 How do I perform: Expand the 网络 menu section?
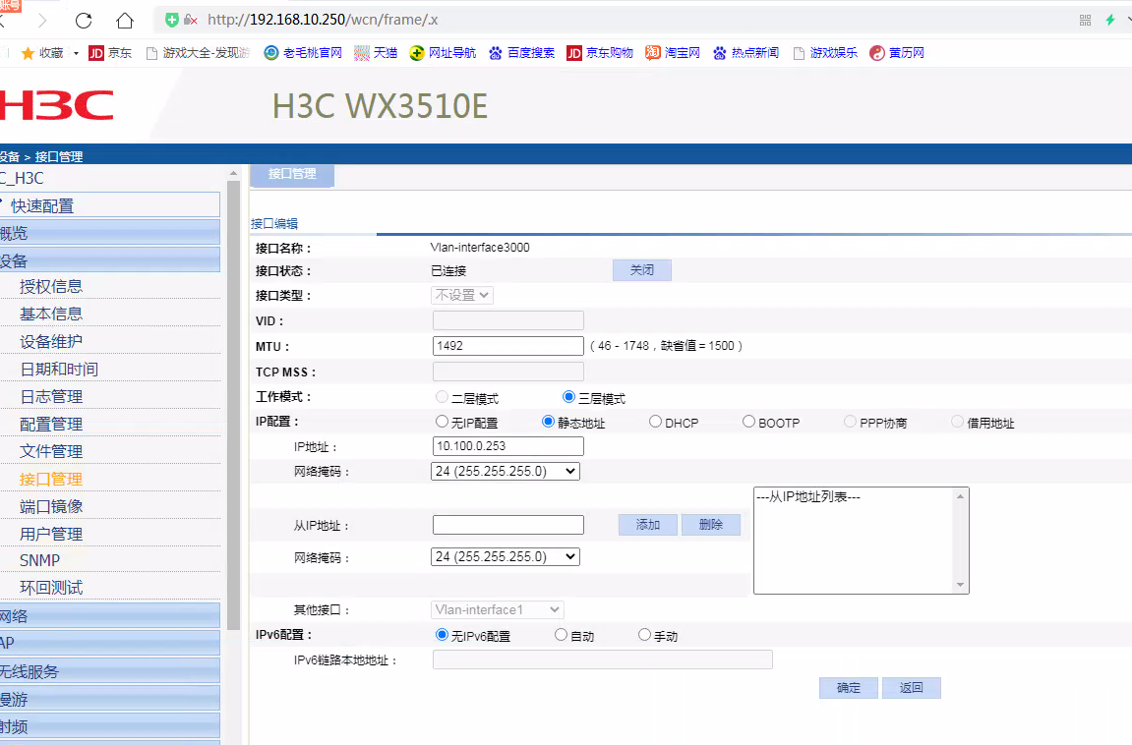[x=110, y=615]
